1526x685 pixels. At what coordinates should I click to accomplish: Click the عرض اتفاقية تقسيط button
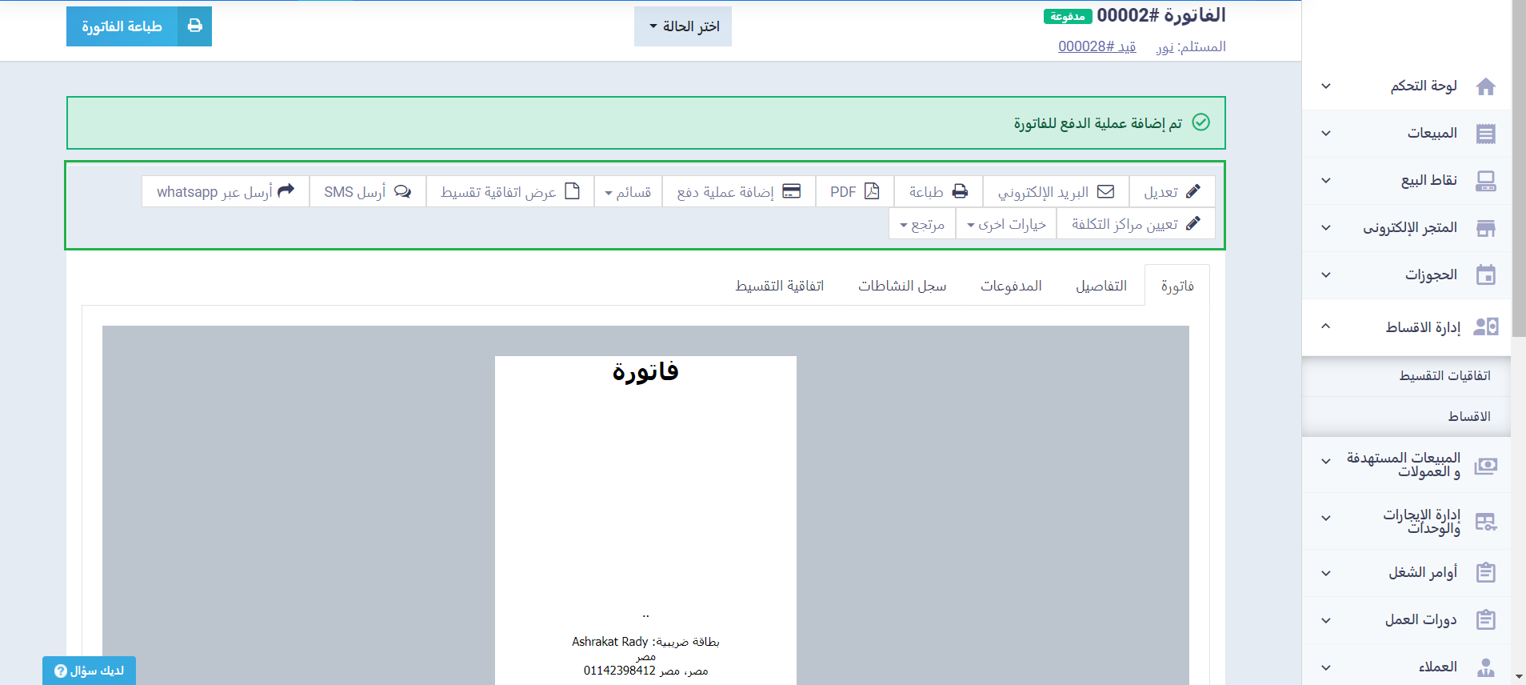coord(509,193)
